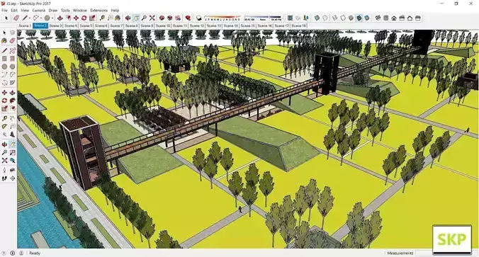The width and height of the screenshot is (479, 257).
Task: Select the Polygon tool in left toolbar
Action: (x=12, y=67)
